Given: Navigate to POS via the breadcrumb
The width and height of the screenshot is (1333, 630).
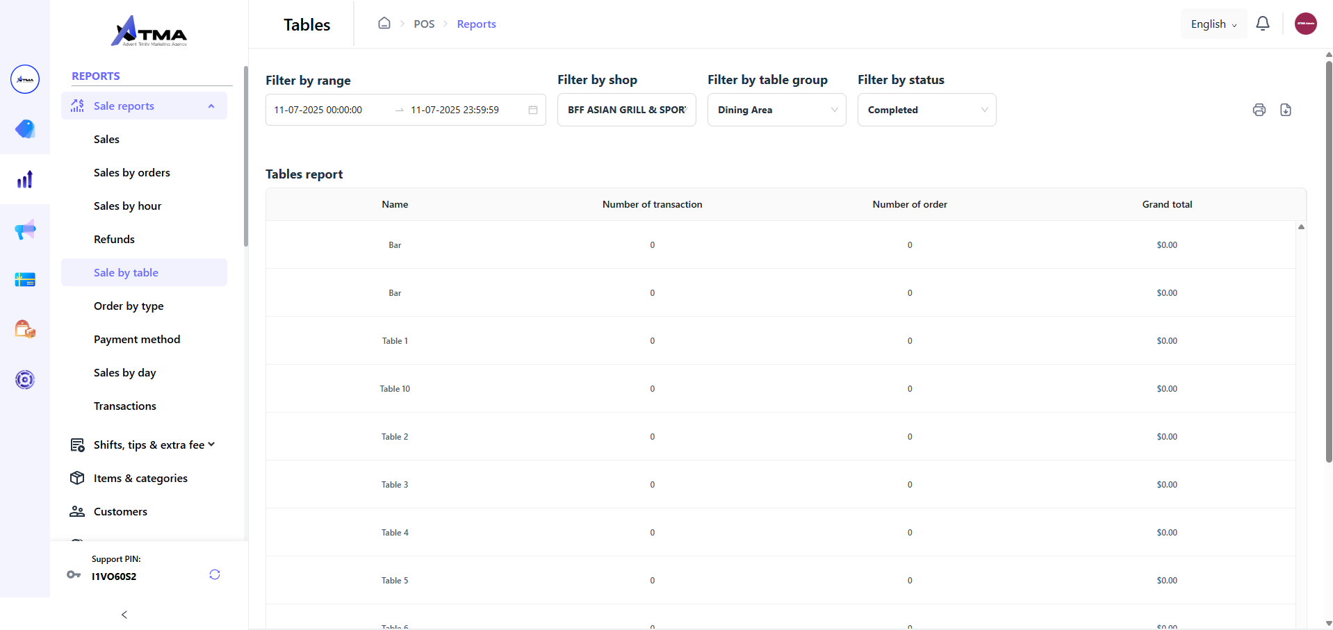Looking at the screenshot, I should (x=424, y=24).
